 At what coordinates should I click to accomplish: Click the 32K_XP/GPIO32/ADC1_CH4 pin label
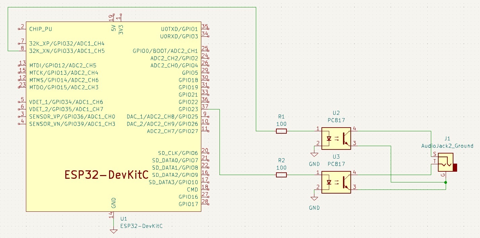click(x=67, y=44)
